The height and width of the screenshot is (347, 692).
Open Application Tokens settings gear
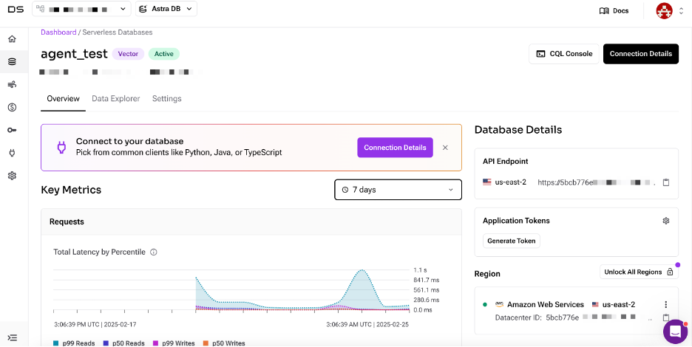(x=666, y=221)
